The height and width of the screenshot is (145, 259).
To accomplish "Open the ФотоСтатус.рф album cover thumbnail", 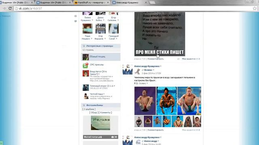I will coord(100,123).
